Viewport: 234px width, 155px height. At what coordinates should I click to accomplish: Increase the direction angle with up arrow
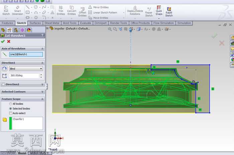coord(41,74)
